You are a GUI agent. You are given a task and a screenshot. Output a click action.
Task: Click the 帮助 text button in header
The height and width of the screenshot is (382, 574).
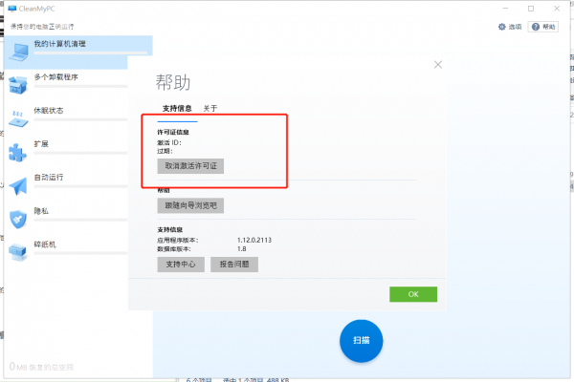coord(548,27)
